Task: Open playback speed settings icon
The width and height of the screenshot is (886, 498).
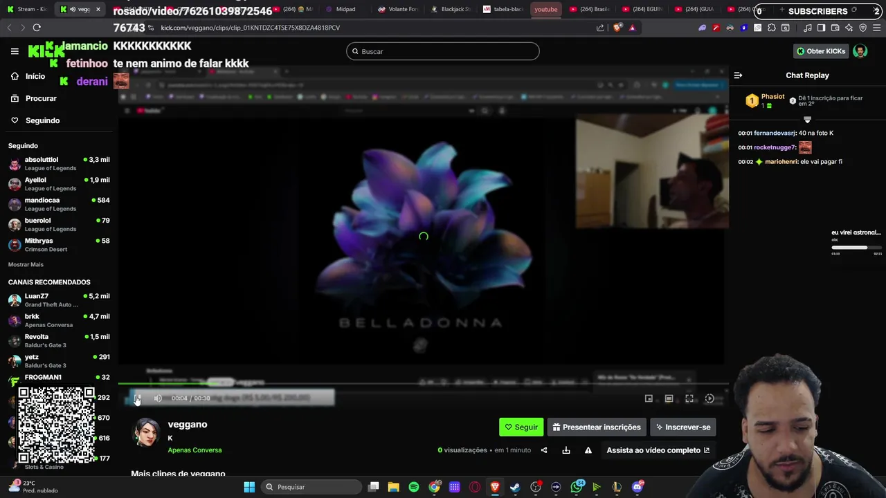Action: [709, 398]
